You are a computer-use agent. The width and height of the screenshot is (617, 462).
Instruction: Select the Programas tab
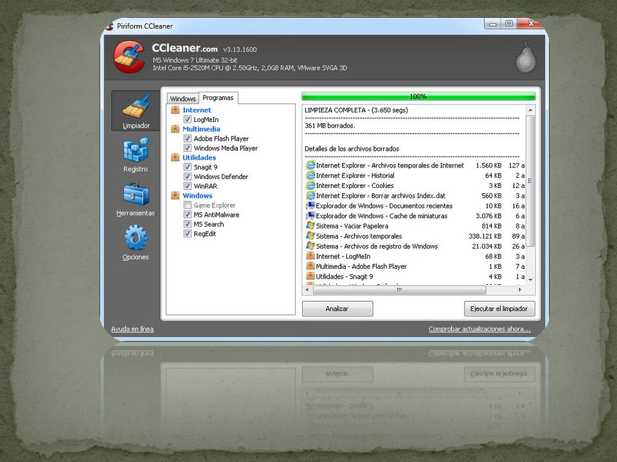[218, 98]
